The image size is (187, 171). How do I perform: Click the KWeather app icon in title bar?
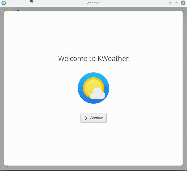(4, 3)
